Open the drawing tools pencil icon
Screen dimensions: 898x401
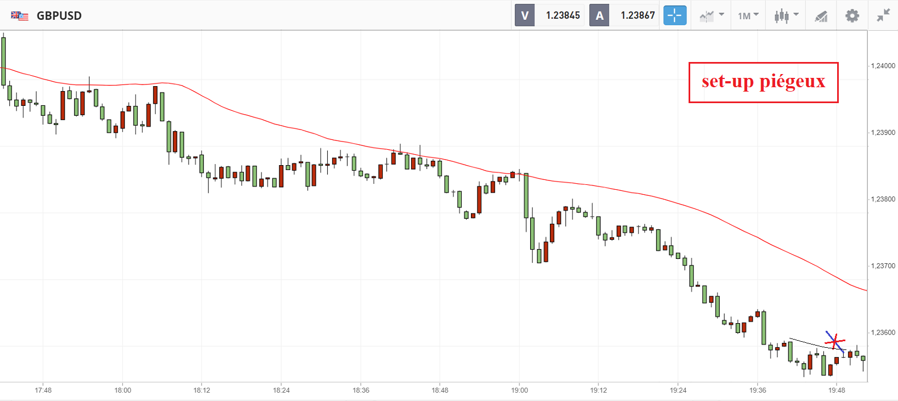pos(821,16)
